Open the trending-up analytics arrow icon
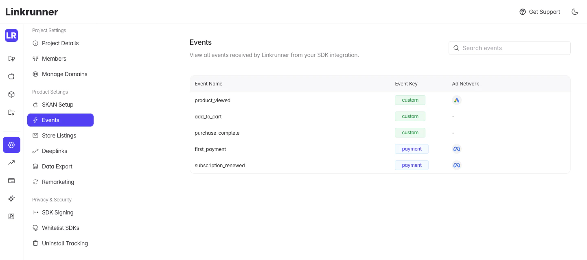The image size is (587, 260). point(11,163)
